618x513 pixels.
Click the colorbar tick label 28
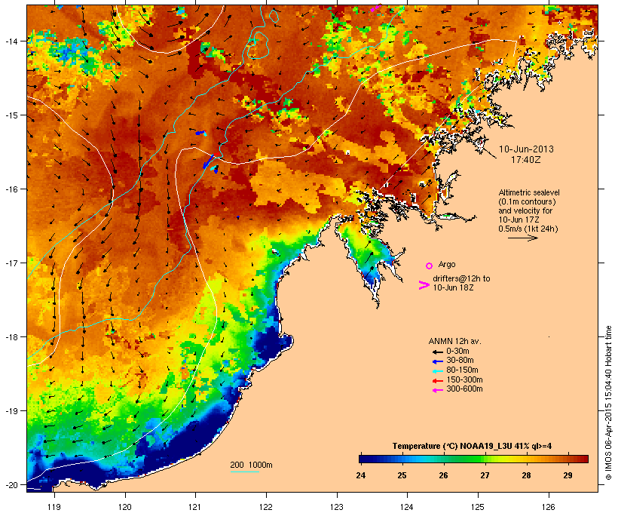[526, 475]
